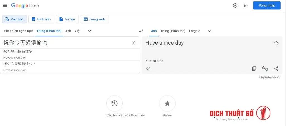Copy the translation to clipboard

(254, 68)
